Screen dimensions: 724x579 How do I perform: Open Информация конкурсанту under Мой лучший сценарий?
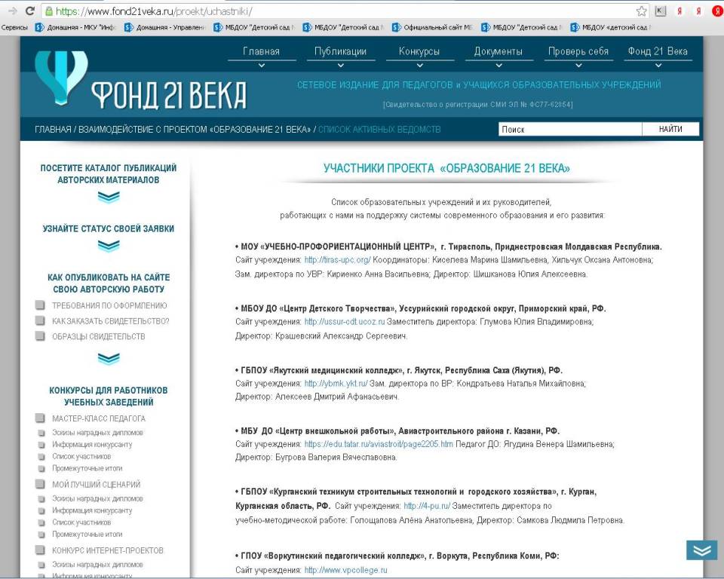[92, 510]
